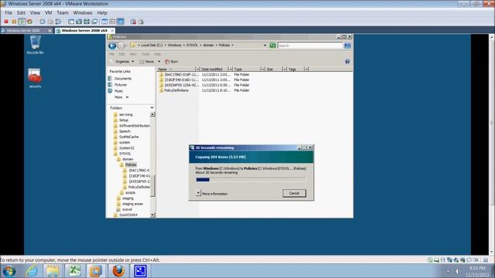Select the security desktop icon
Image resolution: width=495 pixels, height=278 pixels.
(x=35, y=78)
